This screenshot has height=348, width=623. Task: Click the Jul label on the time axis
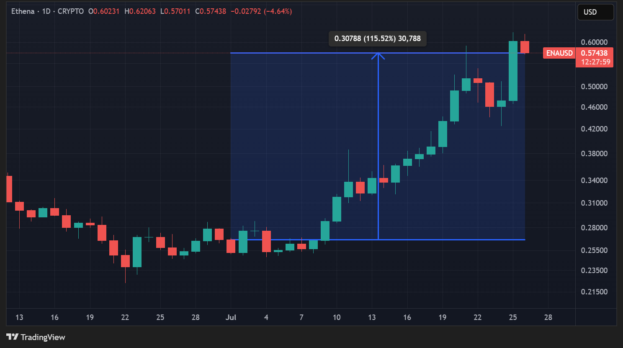tap(231, 317)
